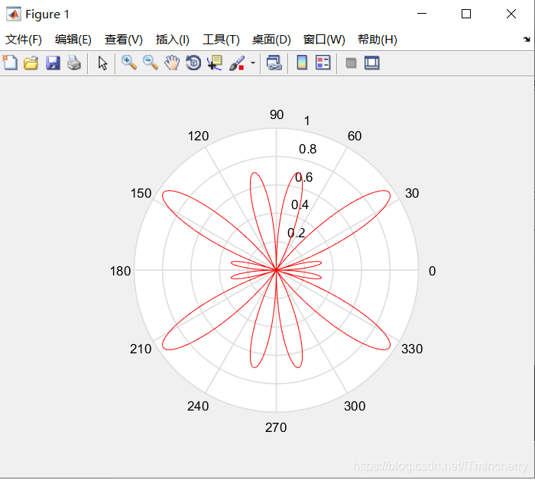Select the Brush data tool
This screenshot has width=535, height=480.
(x=237, y=63)
